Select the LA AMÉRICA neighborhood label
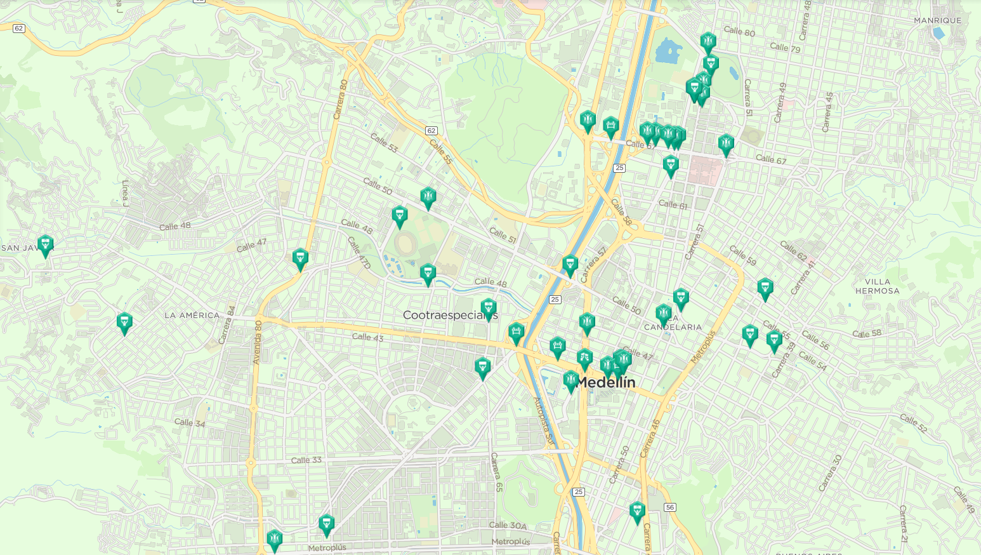This screenshot has width=981, height=555. point(192,315)
